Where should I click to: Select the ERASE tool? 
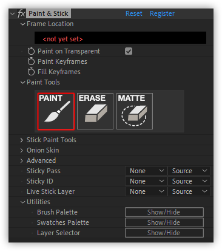pyautogui.click(x=95, y=111)
